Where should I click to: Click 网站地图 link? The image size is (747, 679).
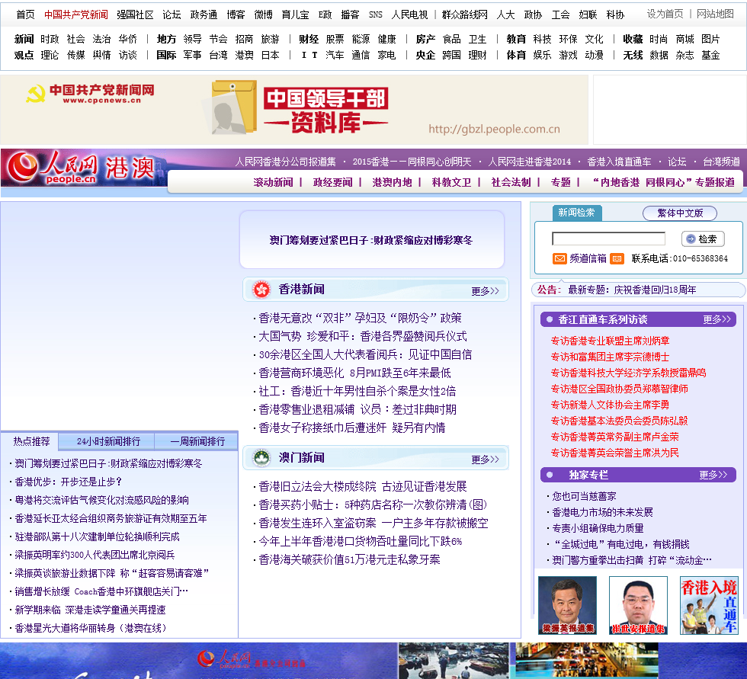pos(715,14)
